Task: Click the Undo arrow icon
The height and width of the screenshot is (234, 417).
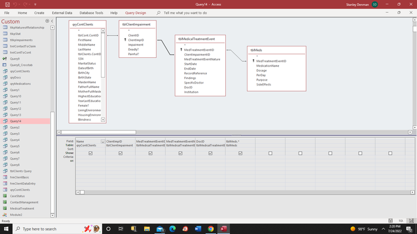Action: [15, 5]
